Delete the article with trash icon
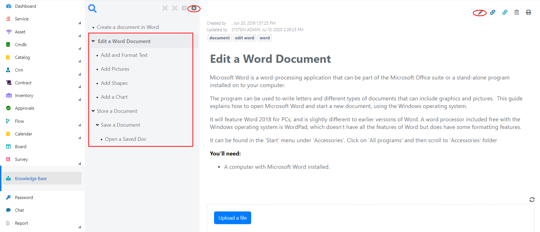Screen dimensions: 540x232 (x=517, y=12)
